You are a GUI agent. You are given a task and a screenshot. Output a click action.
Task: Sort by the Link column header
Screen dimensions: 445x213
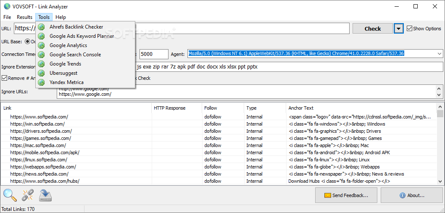click(76, 108)
